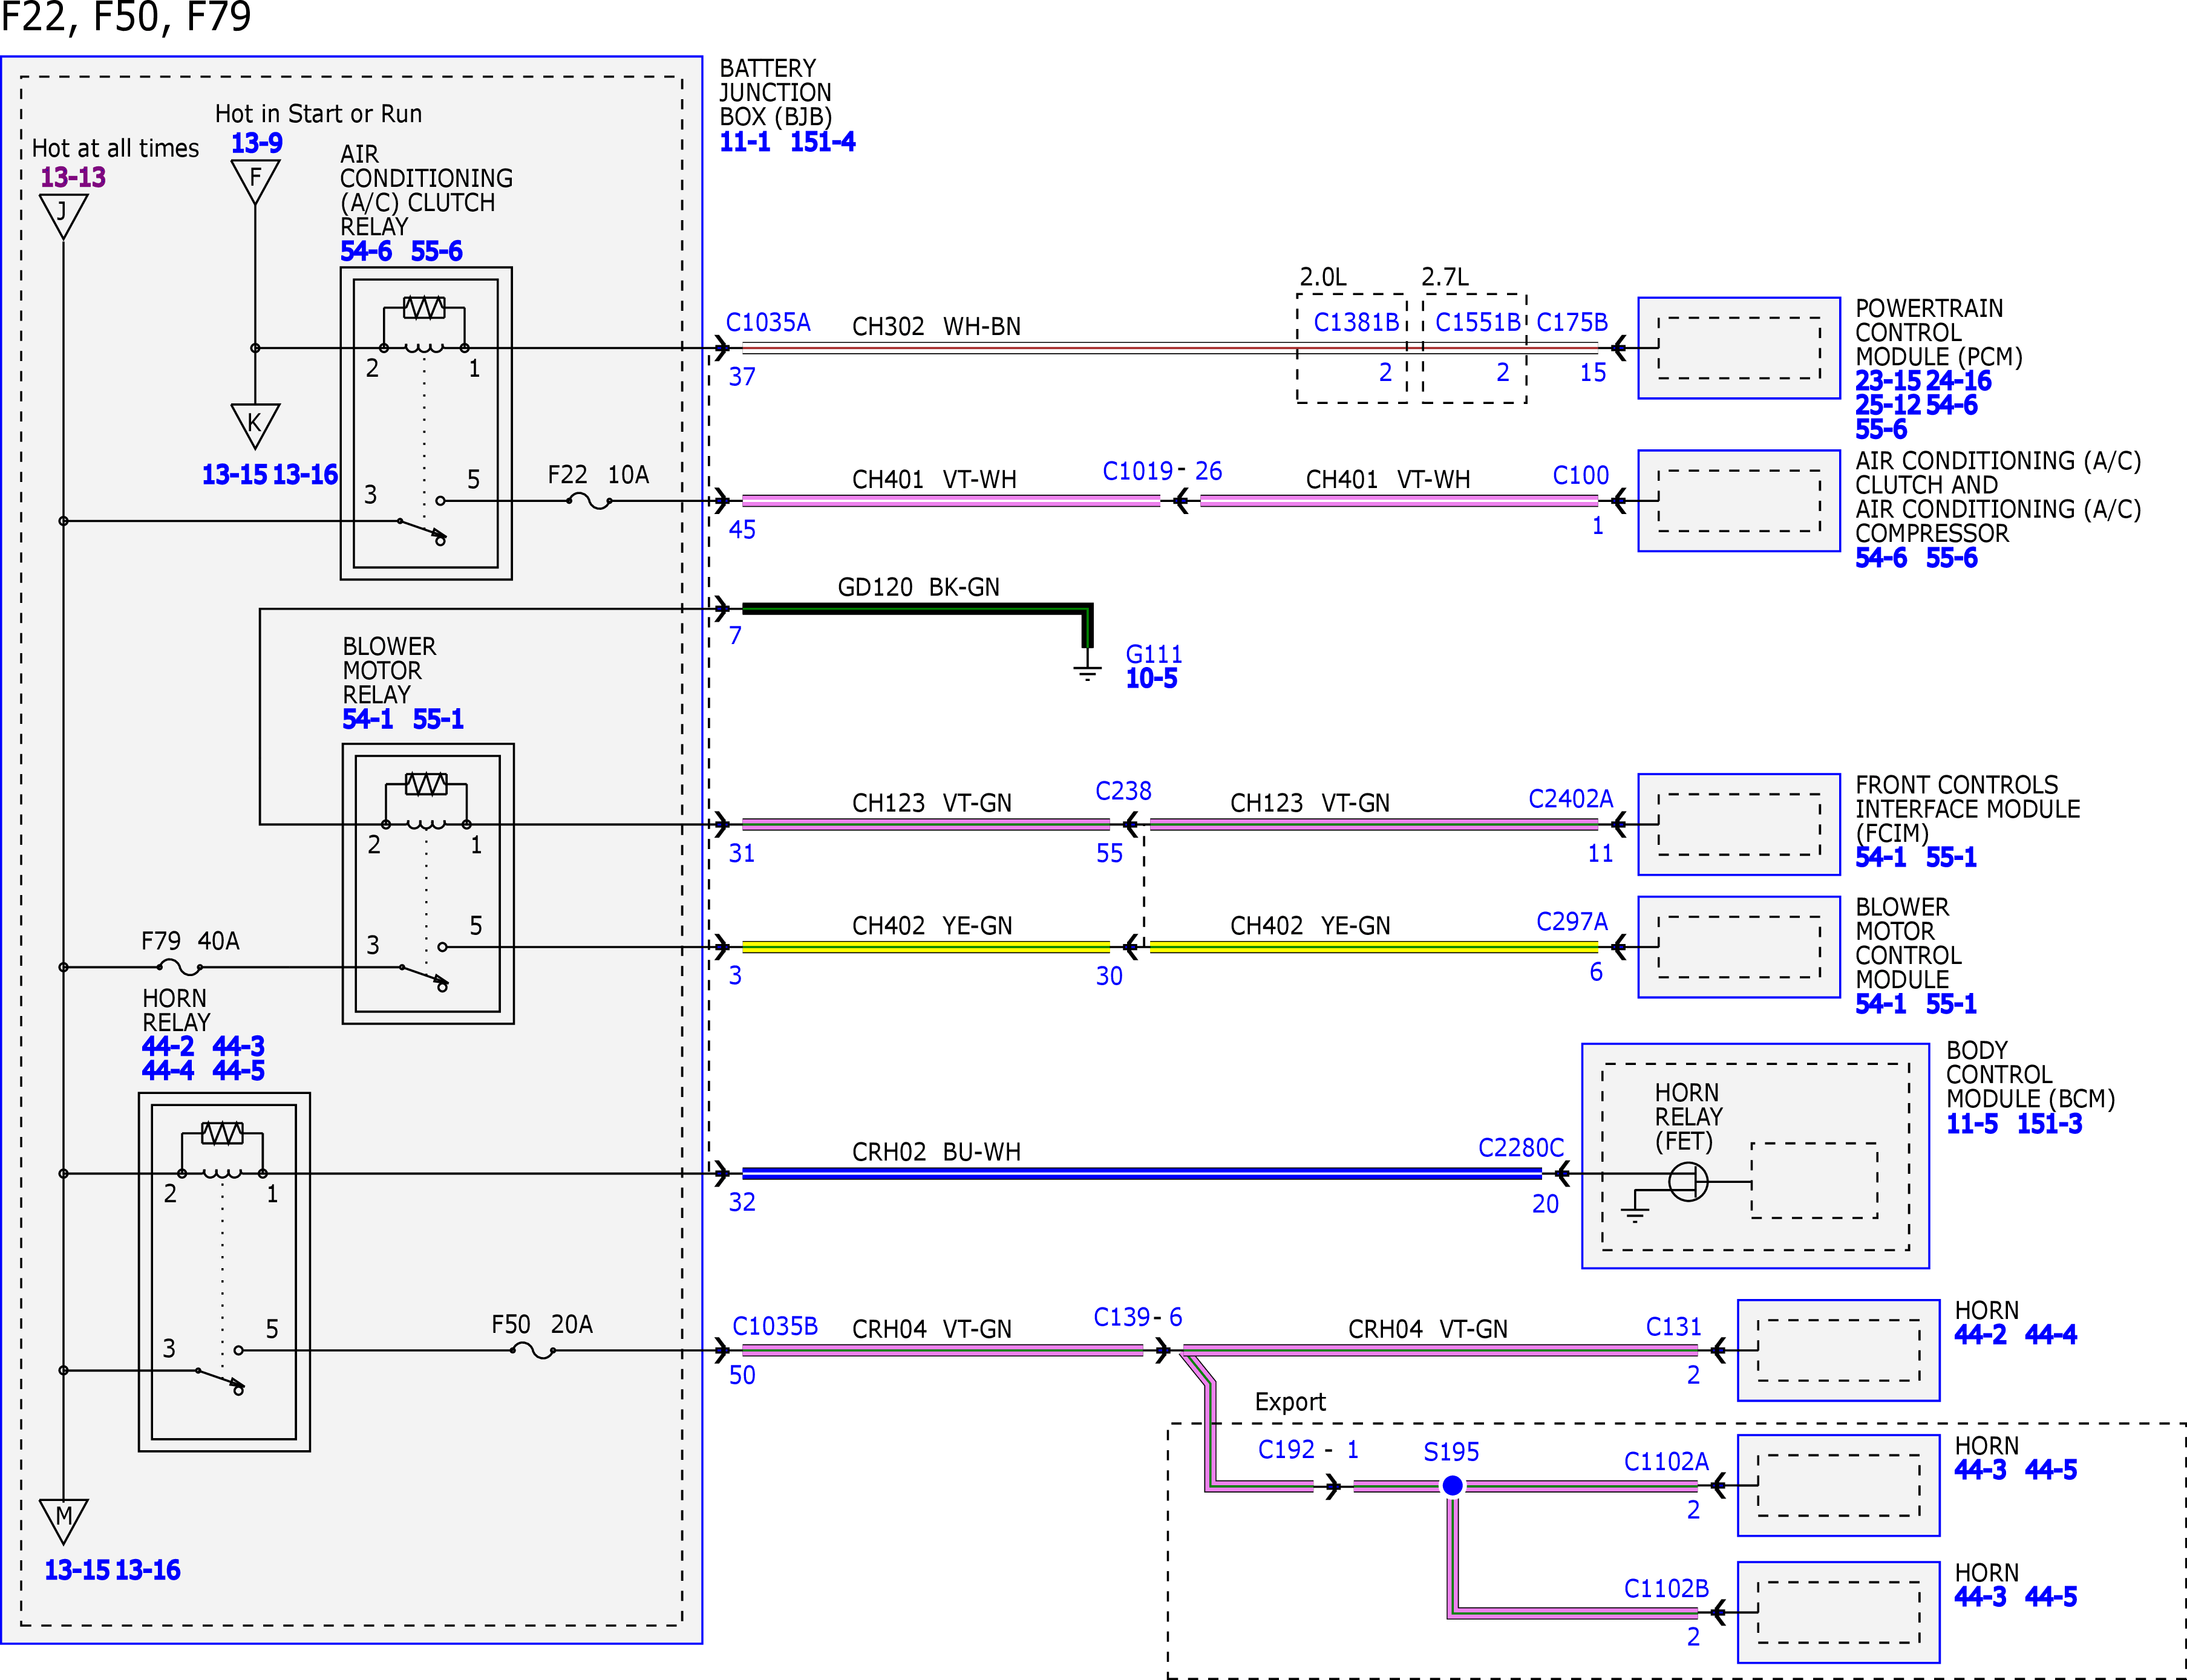Select connector label C238
2187x1680 pixels.
1123,792
